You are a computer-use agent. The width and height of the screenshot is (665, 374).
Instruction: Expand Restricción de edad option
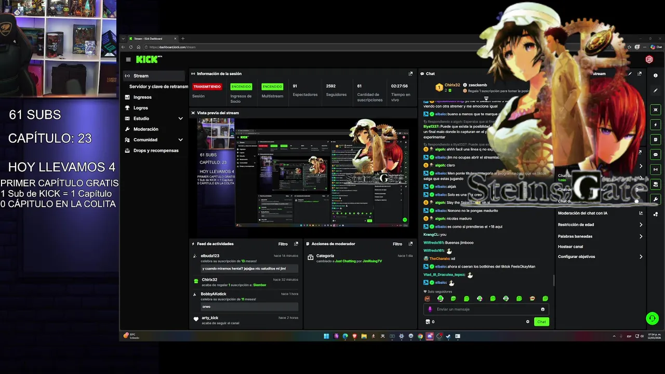[600, 224]
